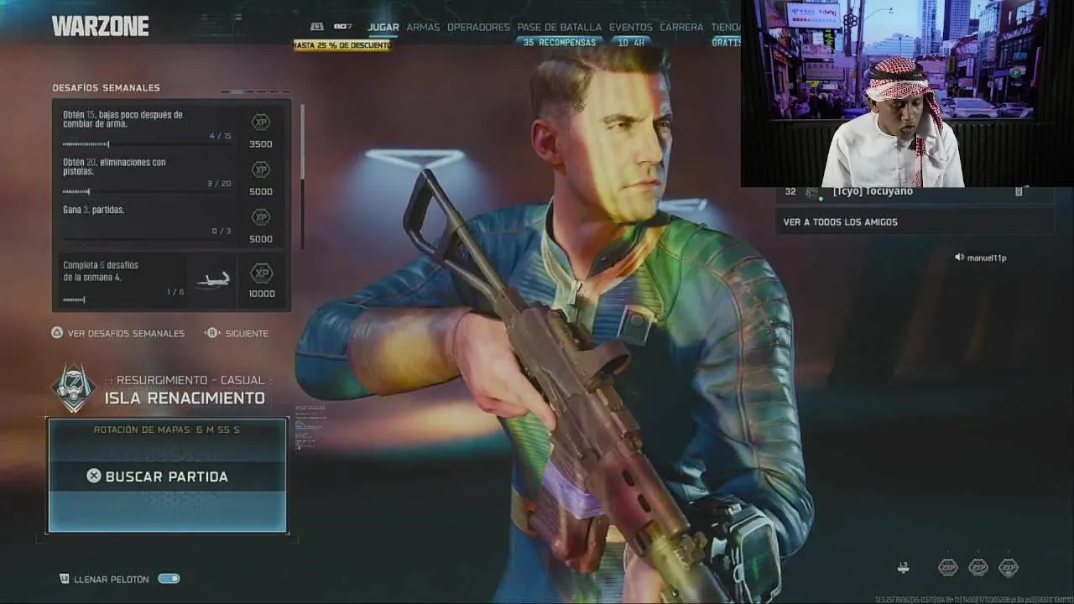Click the first 2XP token icon

[948, 568]
